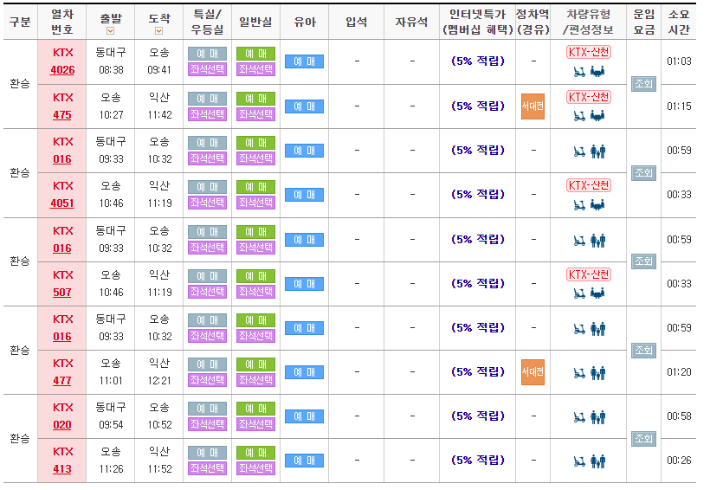Book 일반실 green 예매 for KTX 4026
Image resolution: width=710 pixels, height=490 pixels.
coord(255,54)
